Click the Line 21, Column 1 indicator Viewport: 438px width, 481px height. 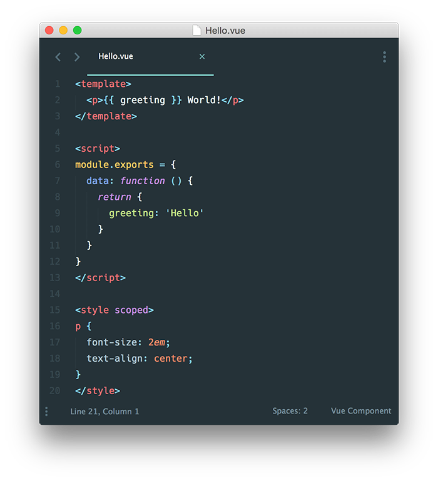[104, 412]
